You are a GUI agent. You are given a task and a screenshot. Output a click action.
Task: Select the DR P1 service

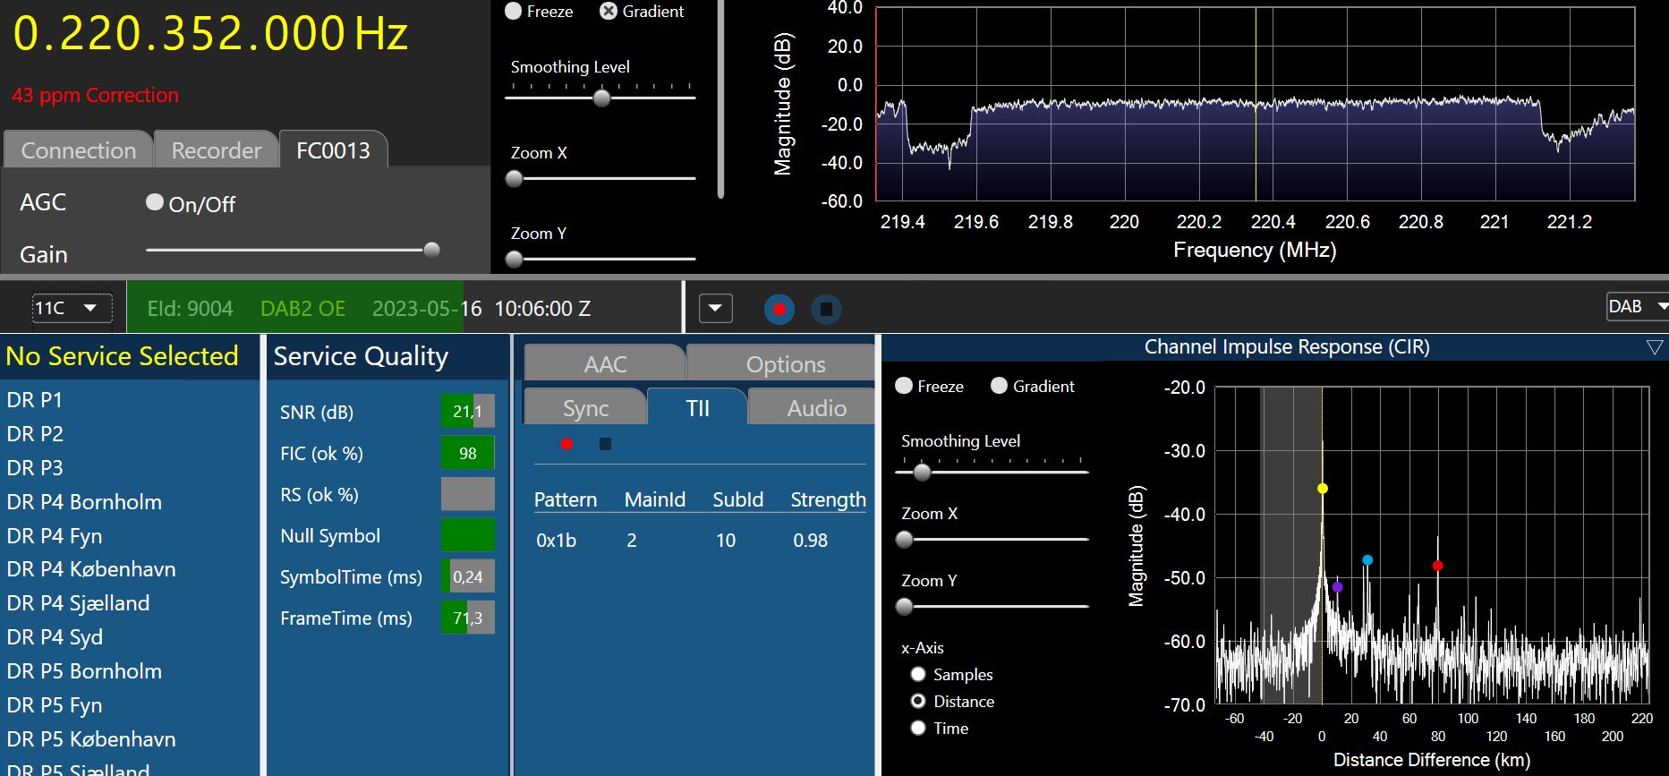[x=35, y=400]
